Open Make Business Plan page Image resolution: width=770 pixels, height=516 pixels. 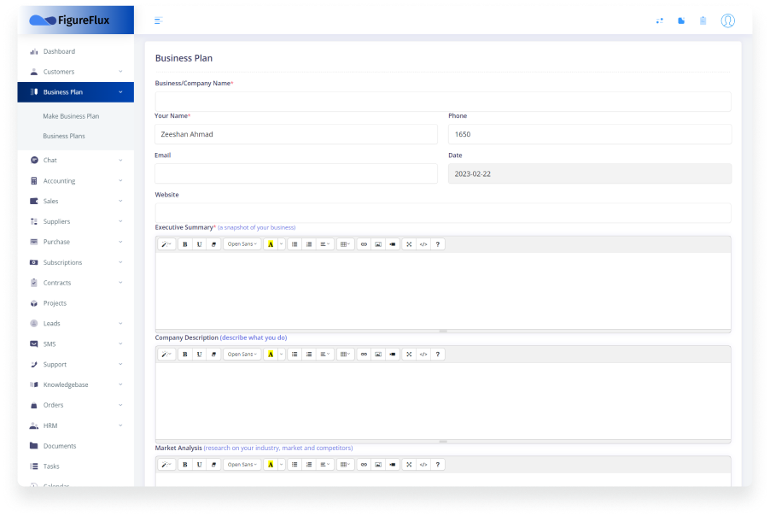71,115
